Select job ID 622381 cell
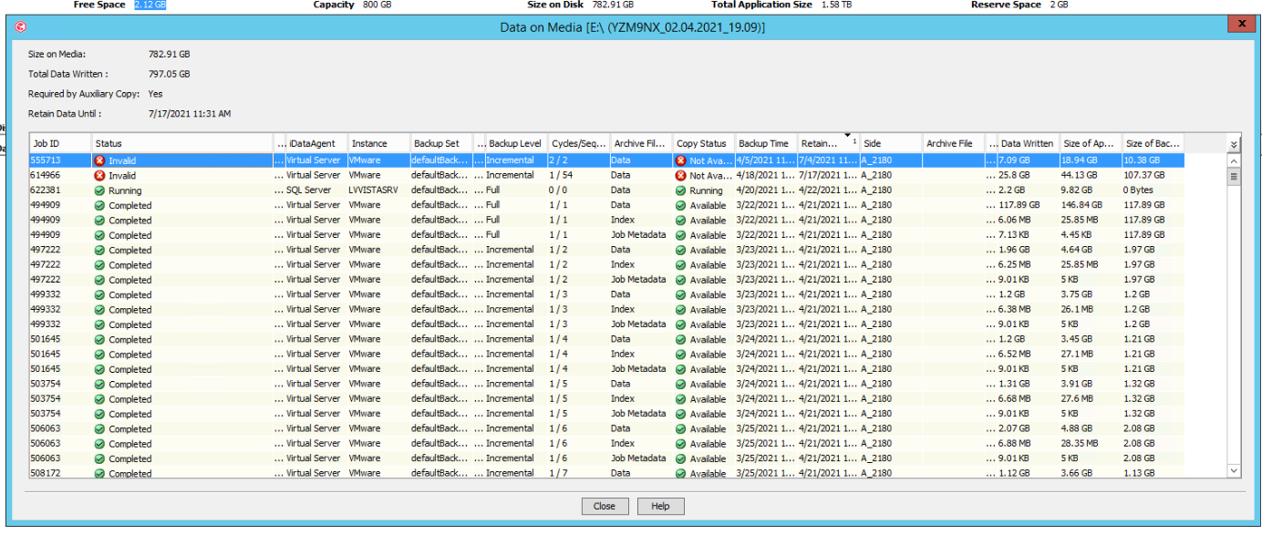1262x535 pixels. click(x=60, y=190)
